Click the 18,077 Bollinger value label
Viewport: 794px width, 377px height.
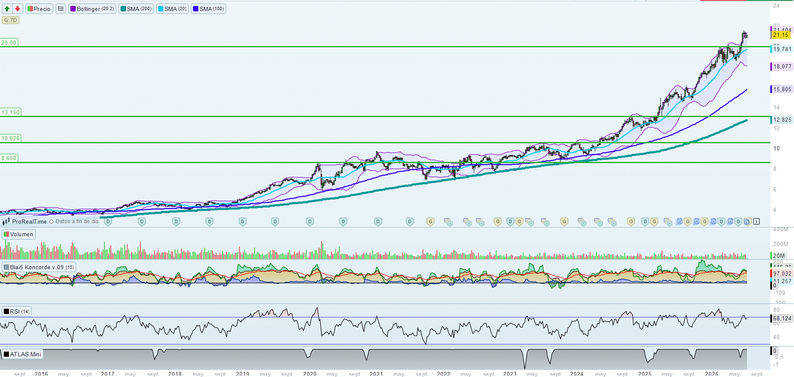coord(782,66)
